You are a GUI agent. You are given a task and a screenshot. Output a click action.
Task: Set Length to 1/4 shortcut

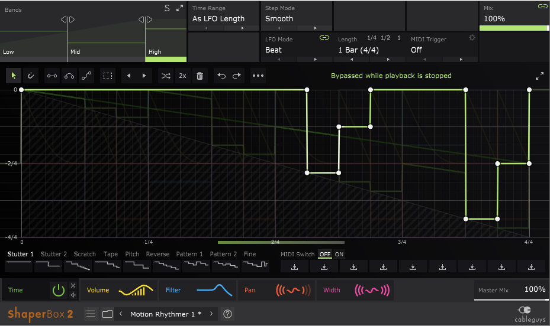tap(372, 38)
